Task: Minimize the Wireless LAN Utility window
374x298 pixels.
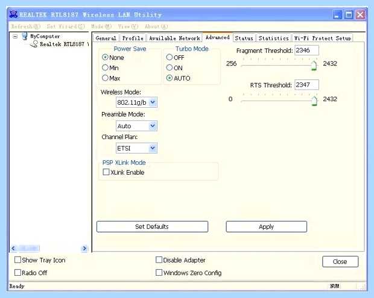Action: pyautogui.click(x=337, y=15)
